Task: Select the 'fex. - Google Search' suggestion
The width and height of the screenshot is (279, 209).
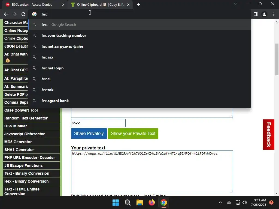Action: point(139,24)
